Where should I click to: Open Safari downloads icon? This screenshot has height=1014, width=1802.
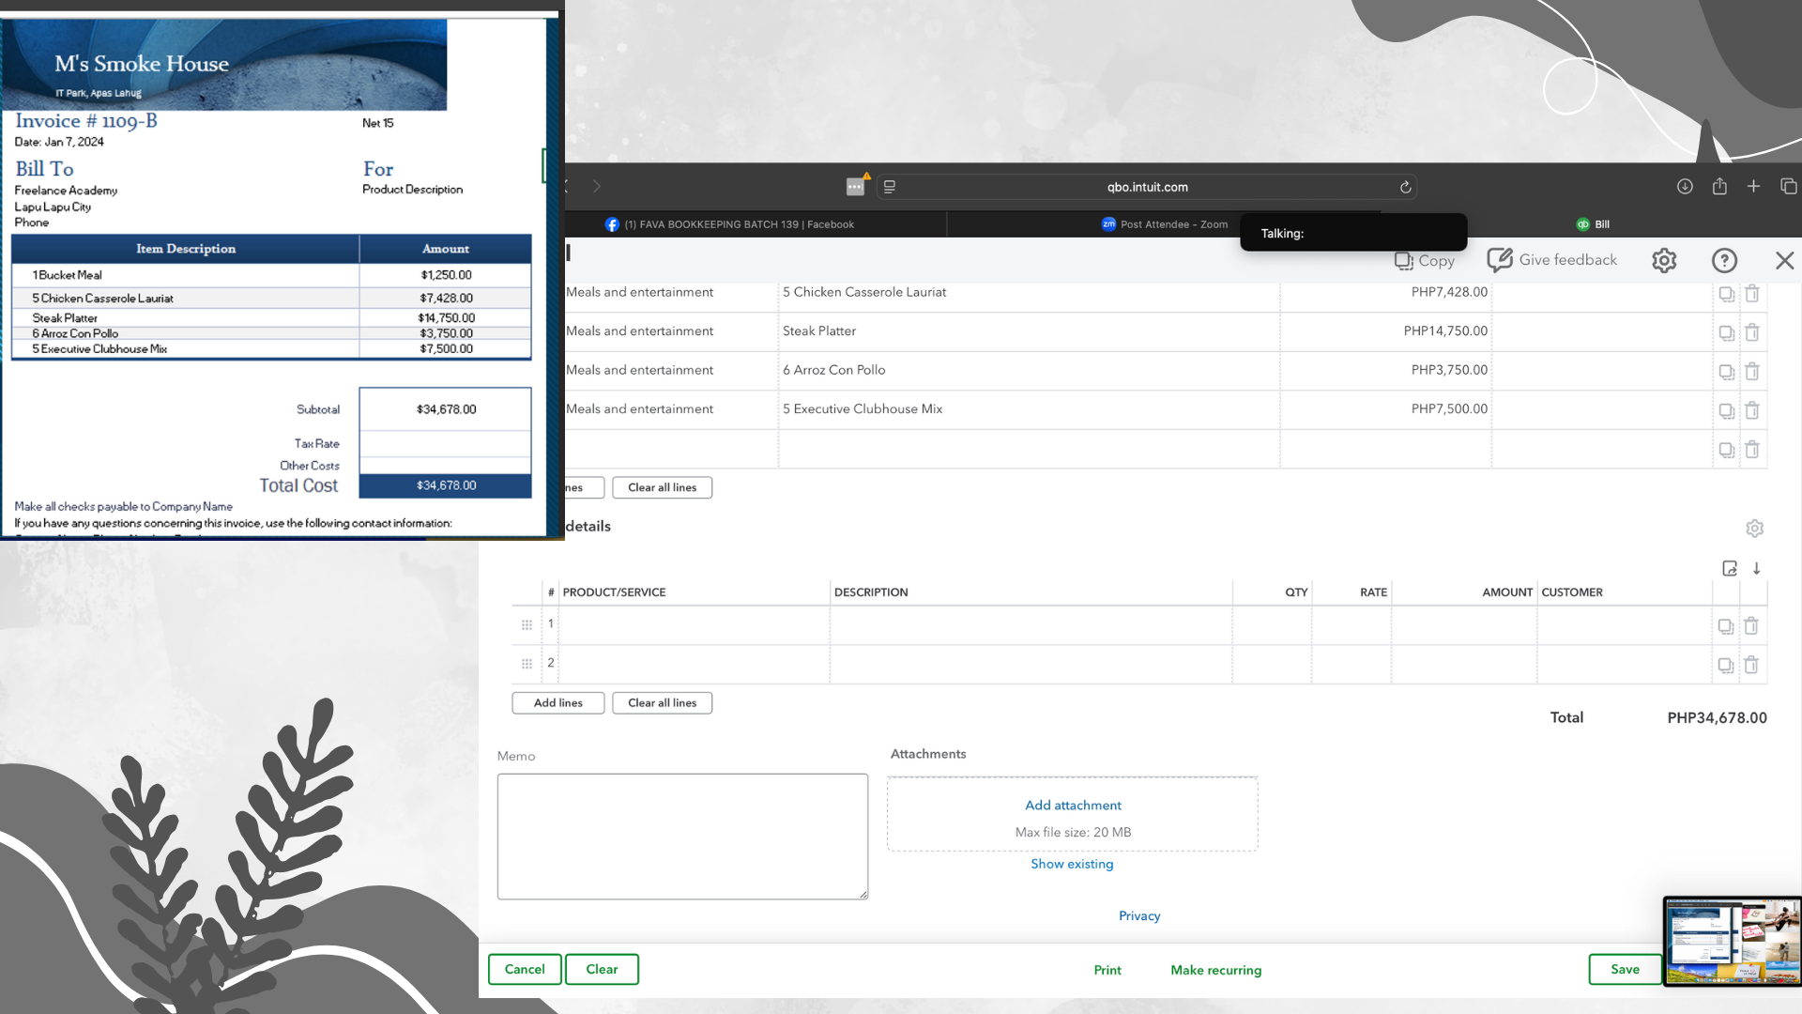point(1685,187)
